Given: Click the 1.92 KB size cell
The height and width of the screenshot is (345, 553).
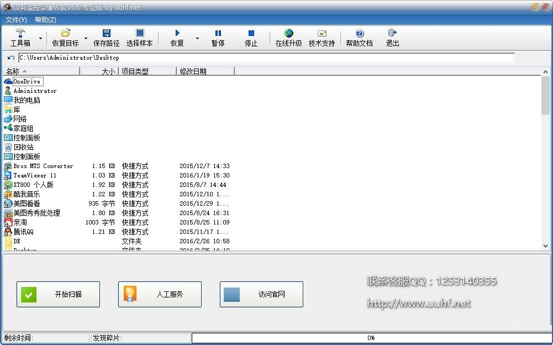Looking at the screenshot, I should tap(103, 185).
